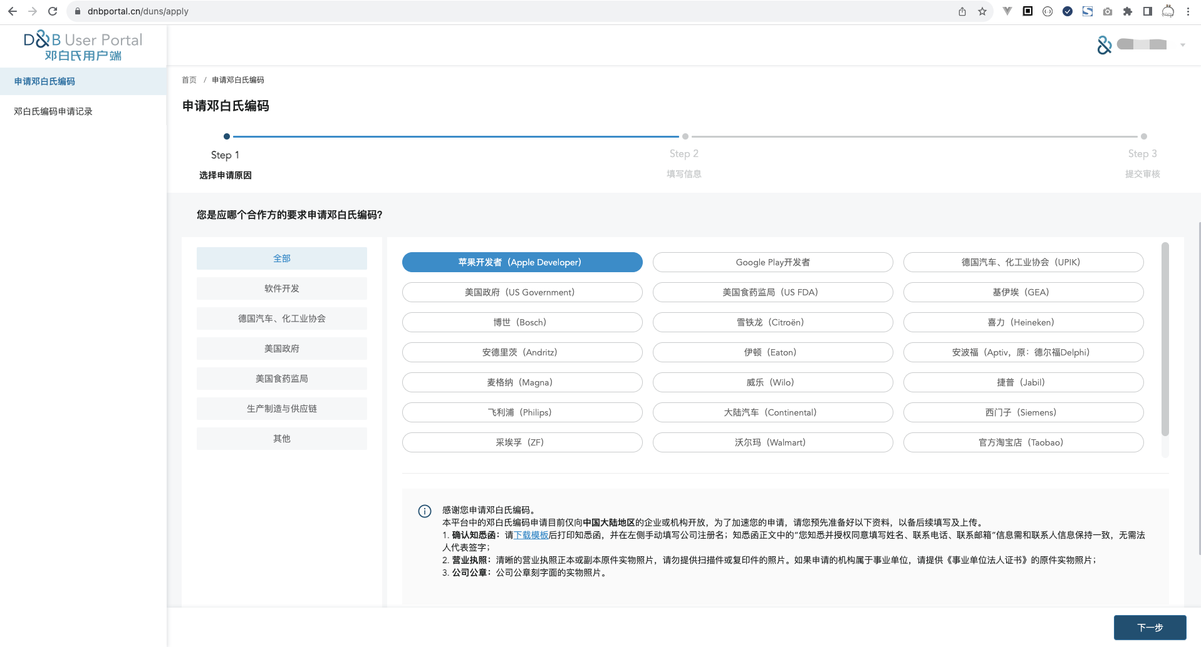Select the 德国汽车、化工业协会 category tab

pos(282,318)
